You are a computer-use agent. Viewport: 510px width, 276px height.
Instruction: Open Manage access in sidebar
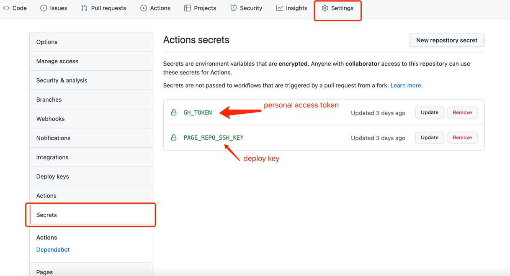coord(57,61)
